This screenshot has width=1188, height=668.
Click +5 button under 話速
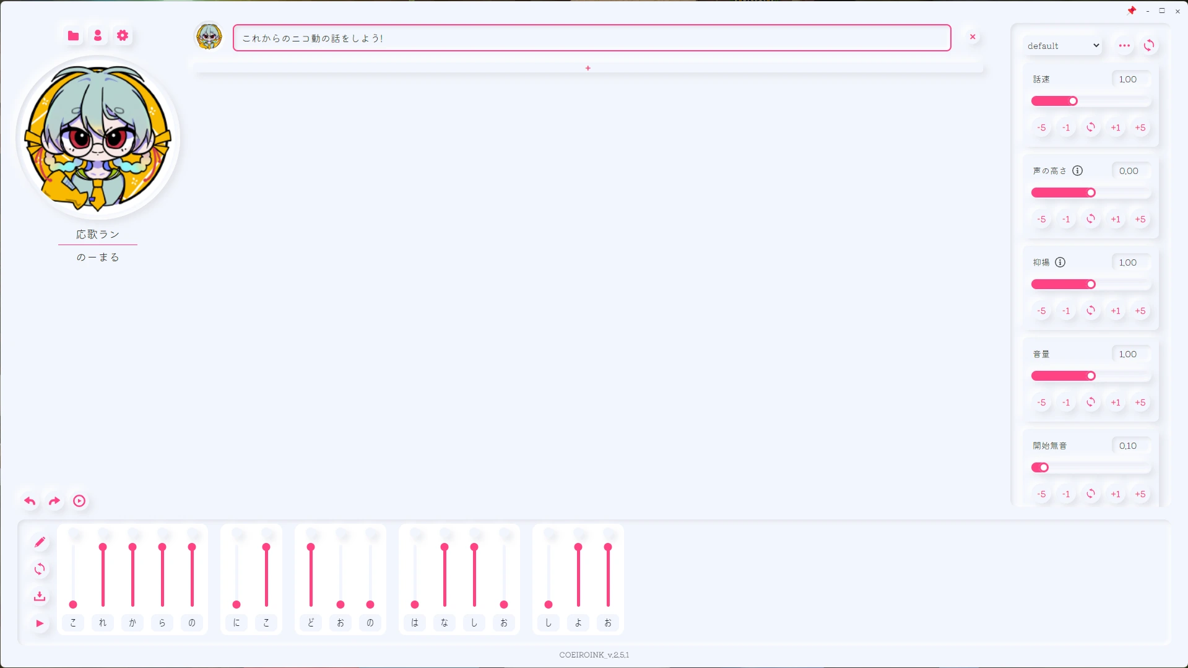point(1140,128)
